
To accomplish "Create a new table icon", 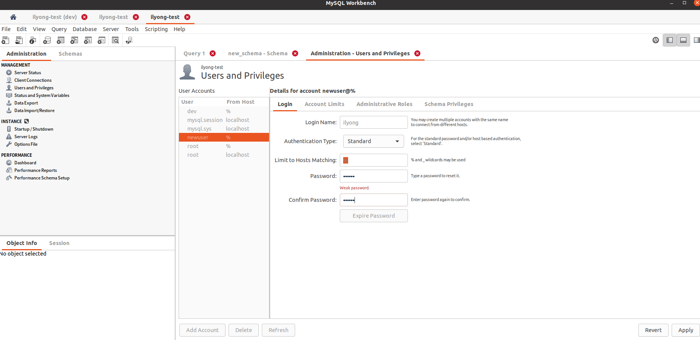I will 61,40.
